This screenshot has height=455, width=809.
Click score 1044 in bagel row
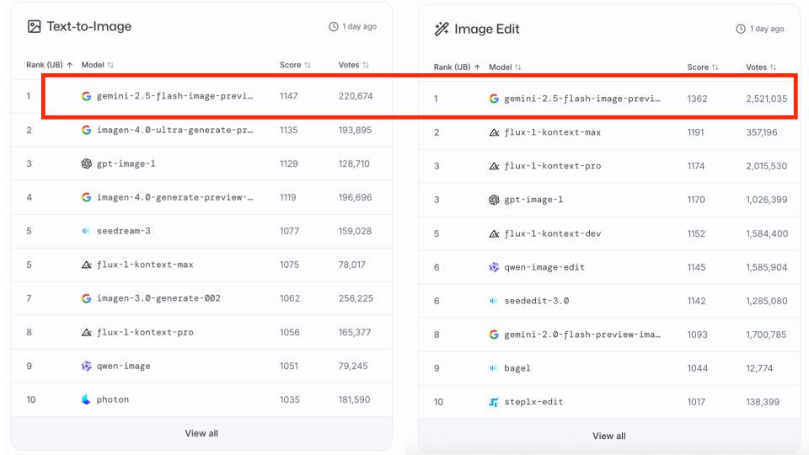697,368
